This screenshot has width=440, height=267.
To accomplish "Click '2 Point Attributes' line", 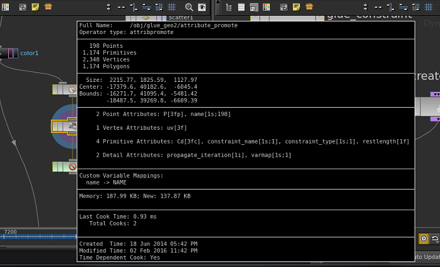I will (163, 114).
